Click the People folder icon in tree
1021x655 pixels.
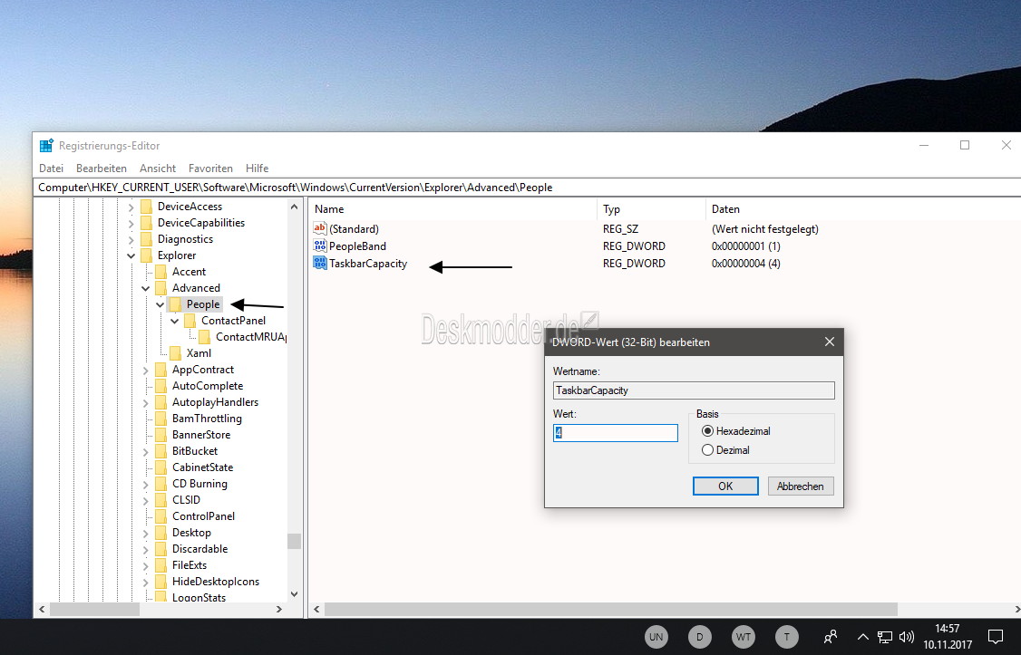point(175,304)
